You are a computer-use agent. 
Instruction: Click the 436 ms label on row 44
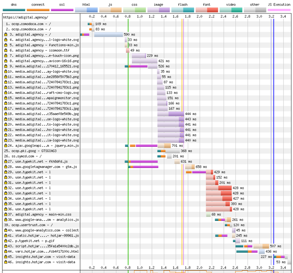(271, 251)
